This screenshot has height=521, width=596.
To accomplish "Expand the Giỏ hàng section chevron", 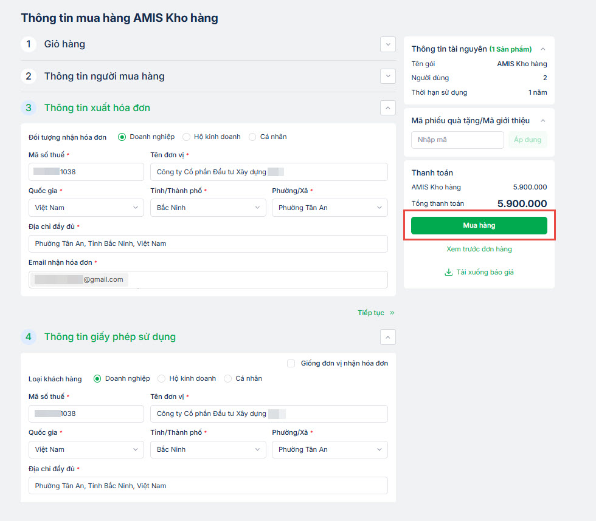I will (387, 44).
